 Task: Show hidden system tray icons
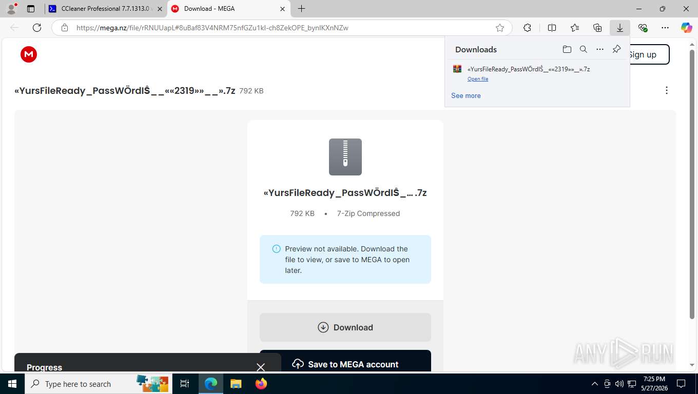pos(595,384)
